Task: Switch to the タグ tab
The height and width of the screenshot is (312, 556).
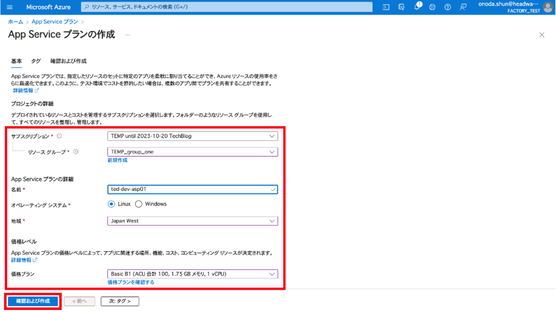Action: [x=36, y=61]
